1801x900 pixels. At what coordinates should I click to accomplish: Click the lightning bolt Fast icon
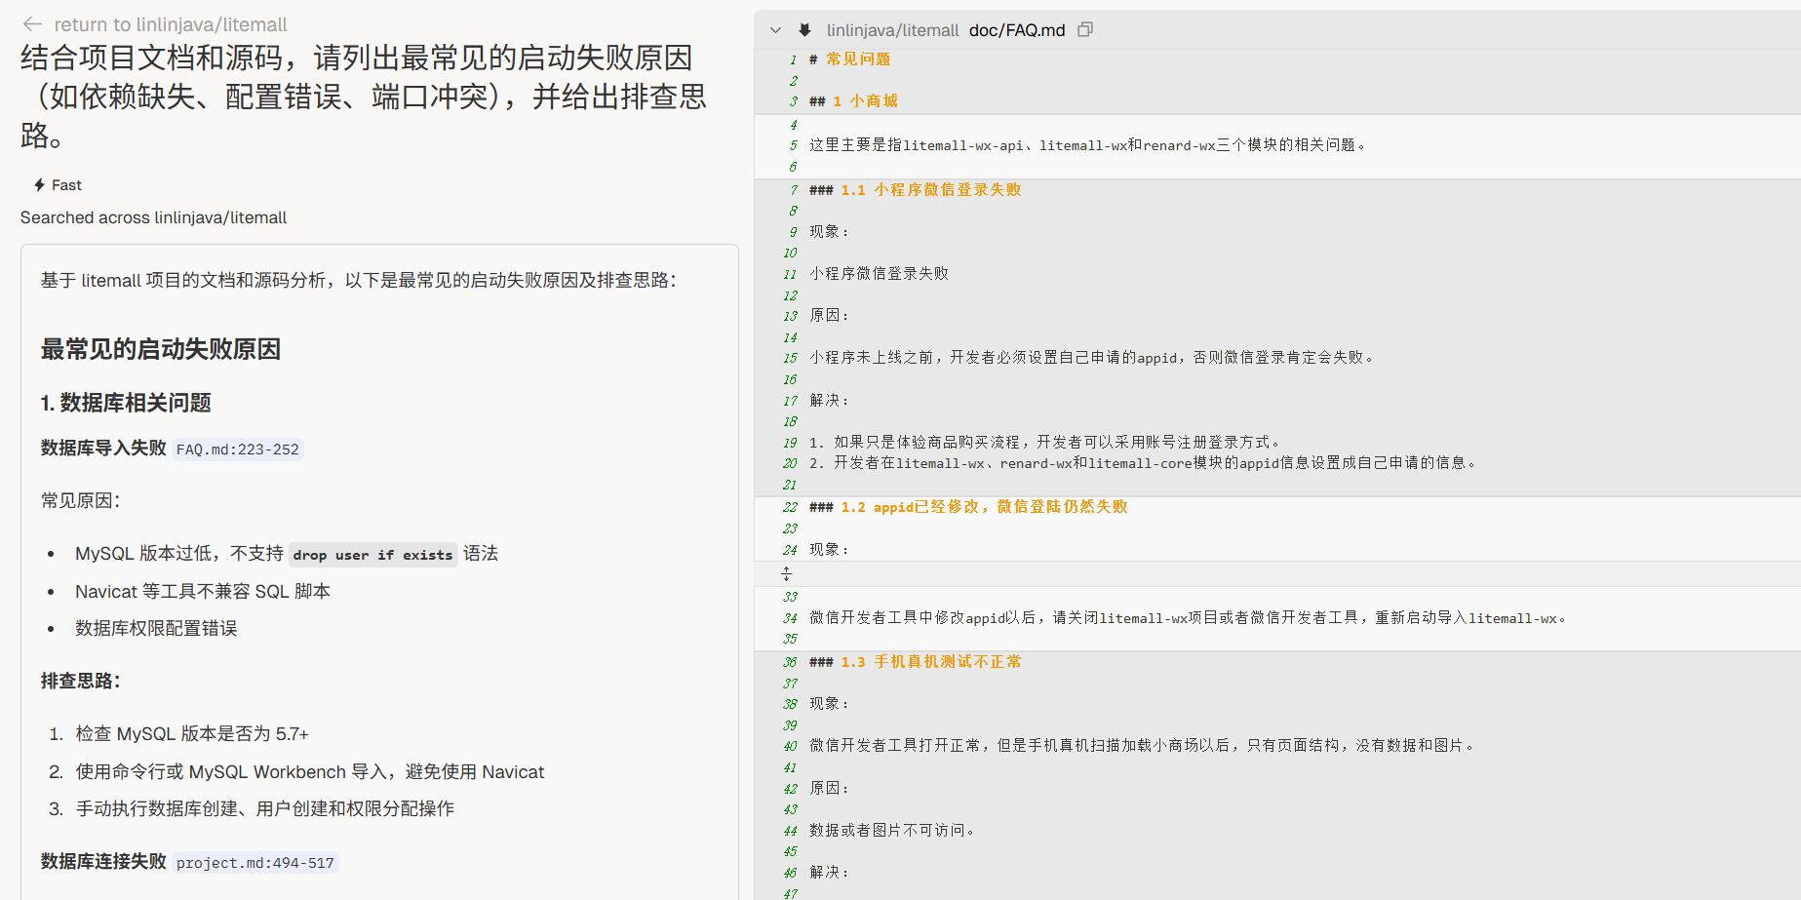39,185
